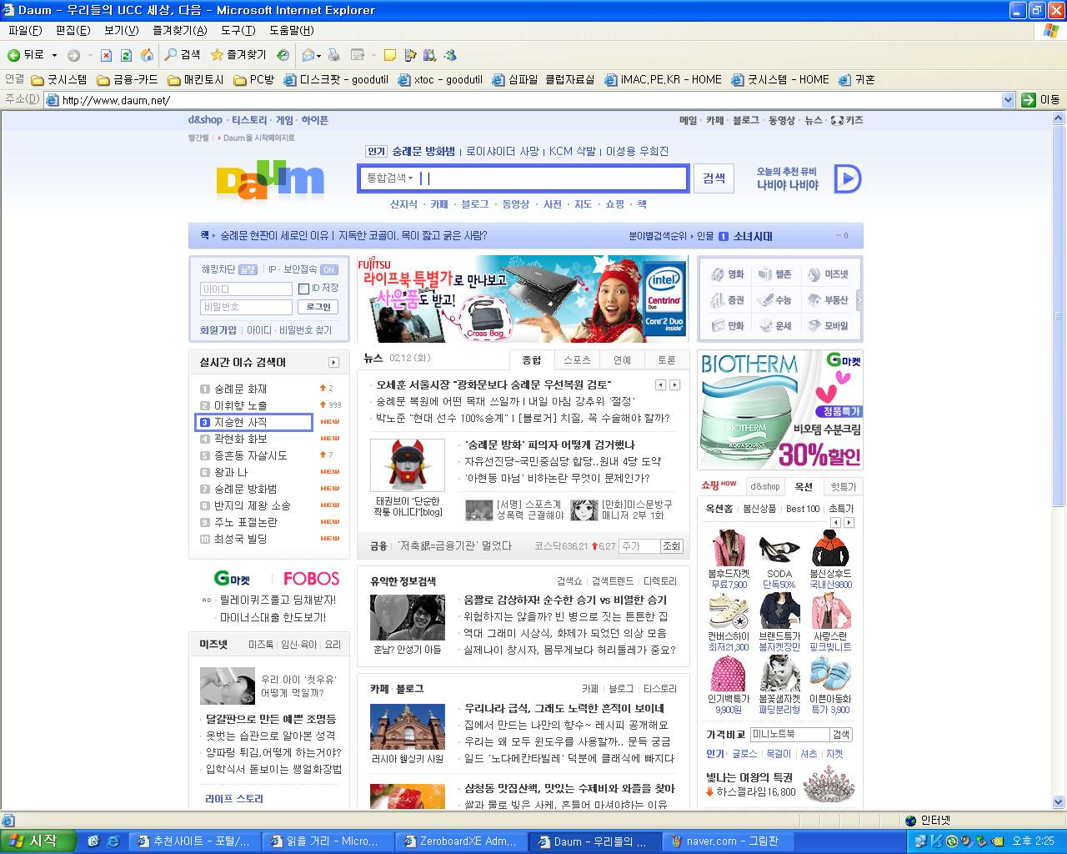Viewport: 1067px width, 854px height.
Task: Focus the main Daum search input field
Action: pyautogui.click(x=554, y=178)
